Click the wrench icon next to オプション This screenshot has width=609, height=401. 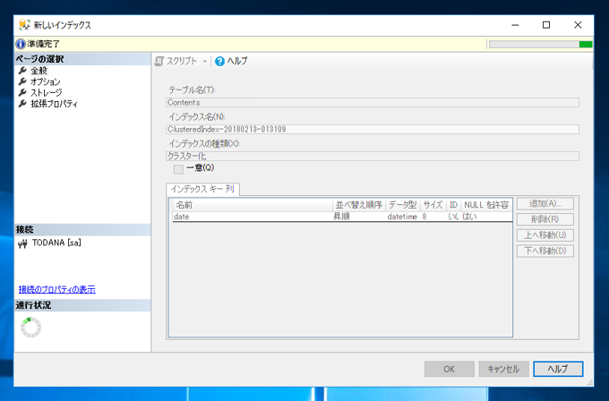point(22,81)
